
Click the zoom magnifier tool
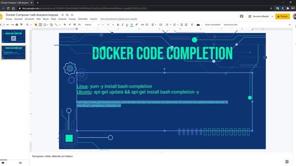pyautogui.click(x=27, y=24)
